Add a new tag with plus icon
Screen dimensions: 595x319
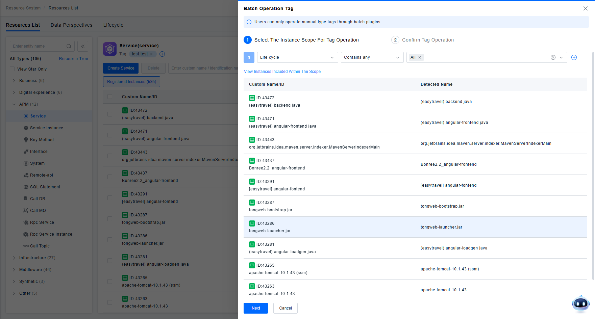pos(162,54)
